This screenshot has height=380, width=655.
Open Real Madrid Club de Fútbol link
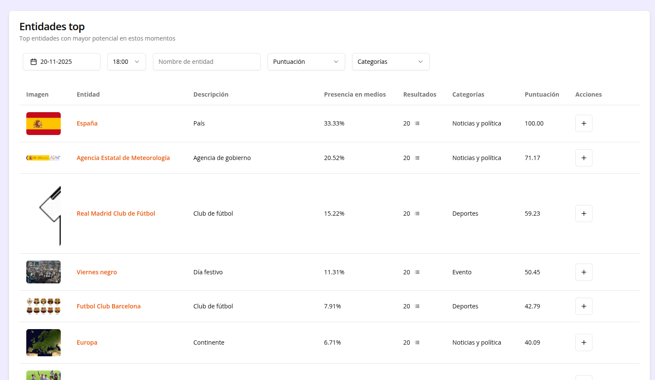pos(116,214)
